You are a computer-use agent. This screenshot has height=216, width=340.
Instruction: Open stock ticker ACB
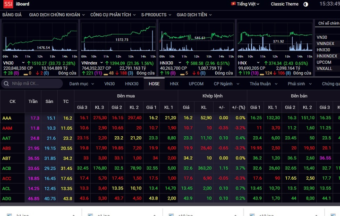click(x=7, y=168)
